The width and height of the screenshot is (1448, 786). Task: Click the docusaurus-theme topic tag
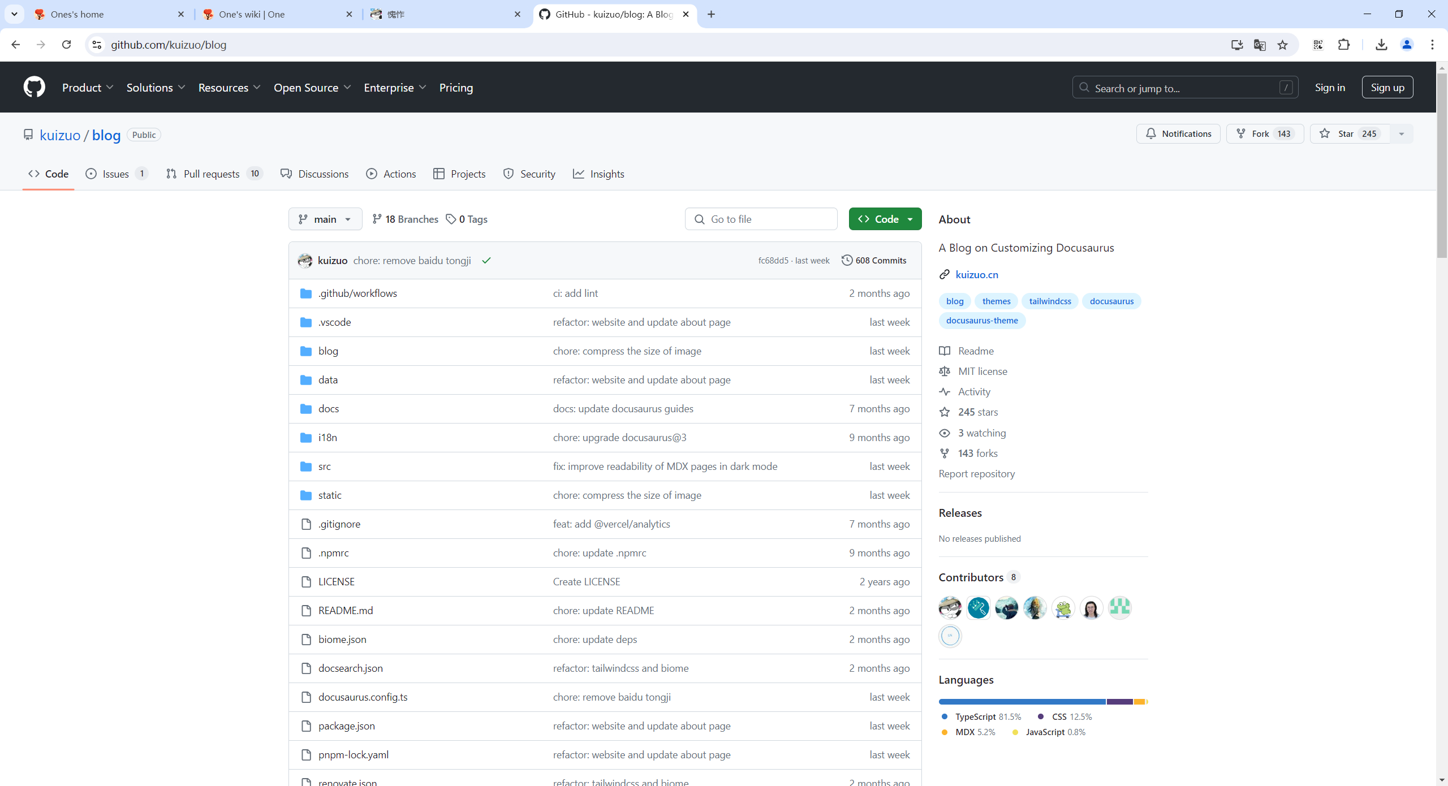(982, 320)
